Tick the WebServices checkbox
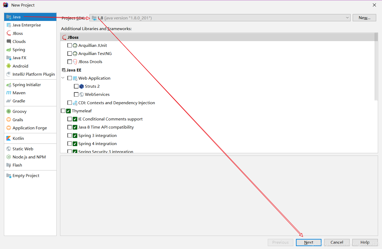 click(76, 94)
